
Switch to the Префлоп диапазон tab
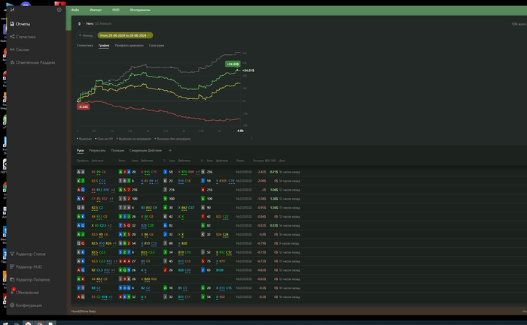coord(129,46)
